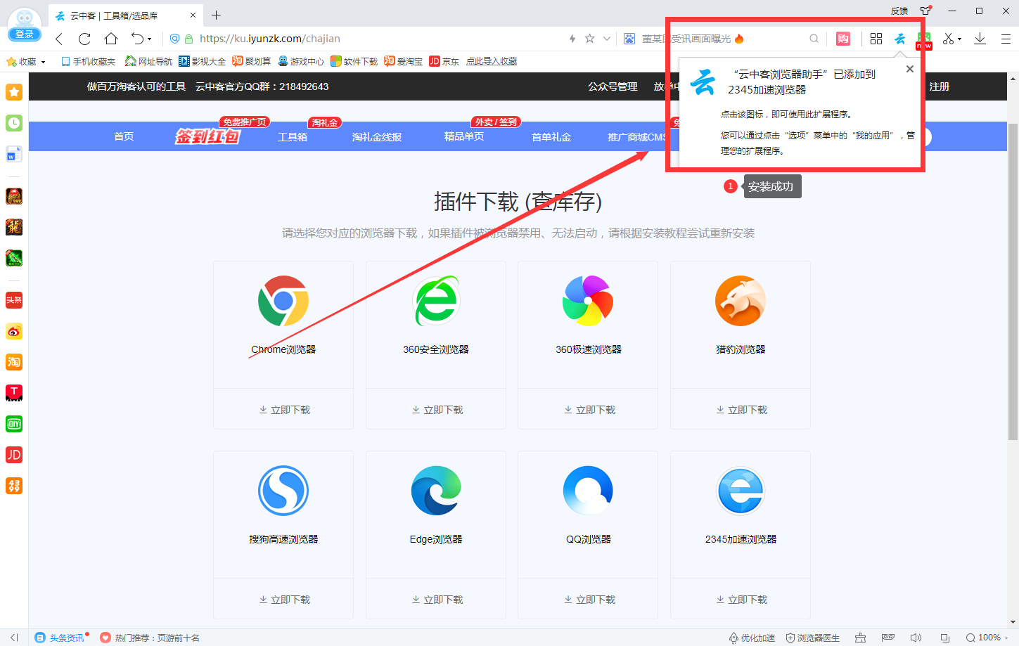Open the green iQIYI sidebar icon
This screenshot has width=1019, height=646.
[x=14, y=424]
